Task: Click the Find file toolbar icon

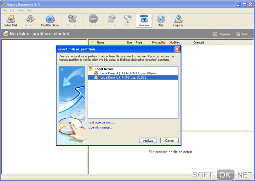Action: tap(112, 19)
